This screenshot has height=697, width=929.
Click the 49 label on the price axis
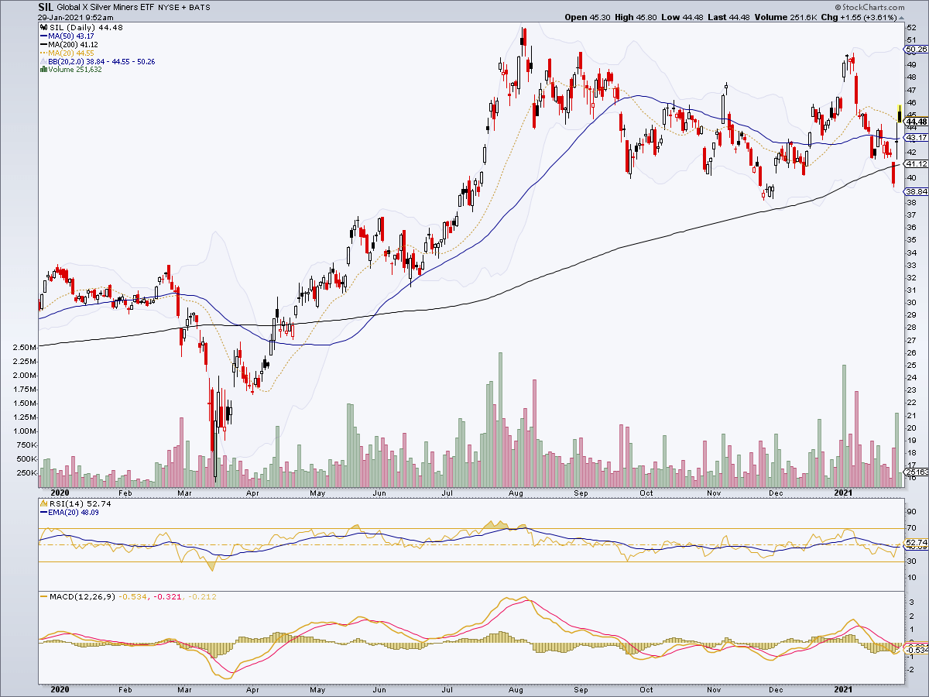[911, 64]
